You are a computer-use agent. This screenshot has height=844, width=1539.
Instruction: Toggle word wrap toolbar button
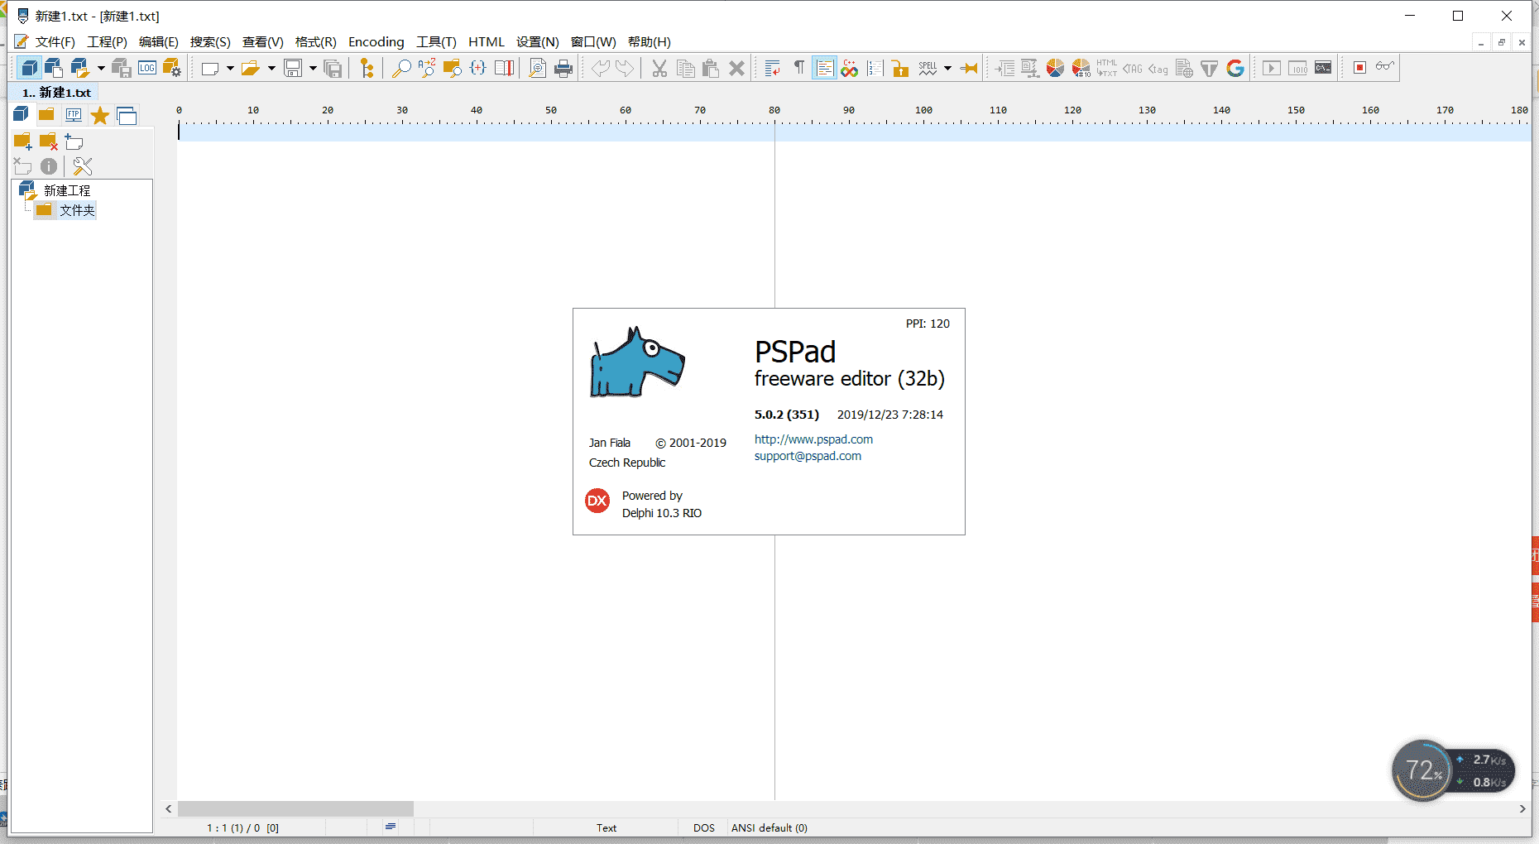773,68
